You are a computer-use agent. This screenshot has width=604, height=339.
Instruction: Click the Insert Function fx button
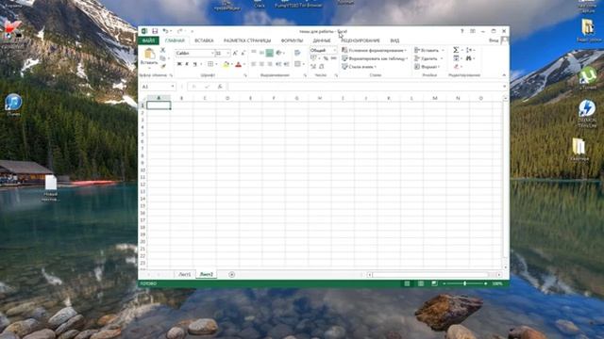(x=220, y=87)
